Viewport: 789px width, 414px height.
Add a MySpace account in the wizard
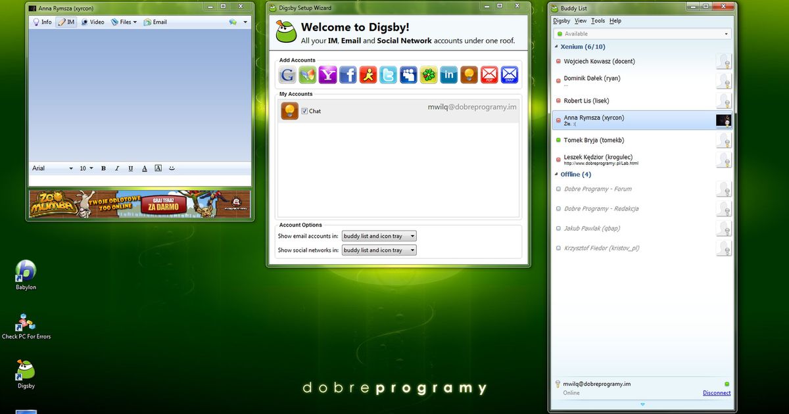point(408,75)
